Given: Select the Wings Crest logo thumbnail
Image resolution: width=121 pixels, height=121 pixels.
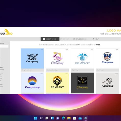Looking at the screenshot, I should point(32,58).
